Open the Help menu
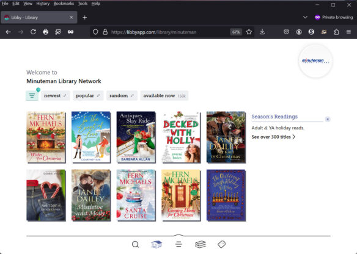The width and height of the screenshot is (357, 254). 95,4
